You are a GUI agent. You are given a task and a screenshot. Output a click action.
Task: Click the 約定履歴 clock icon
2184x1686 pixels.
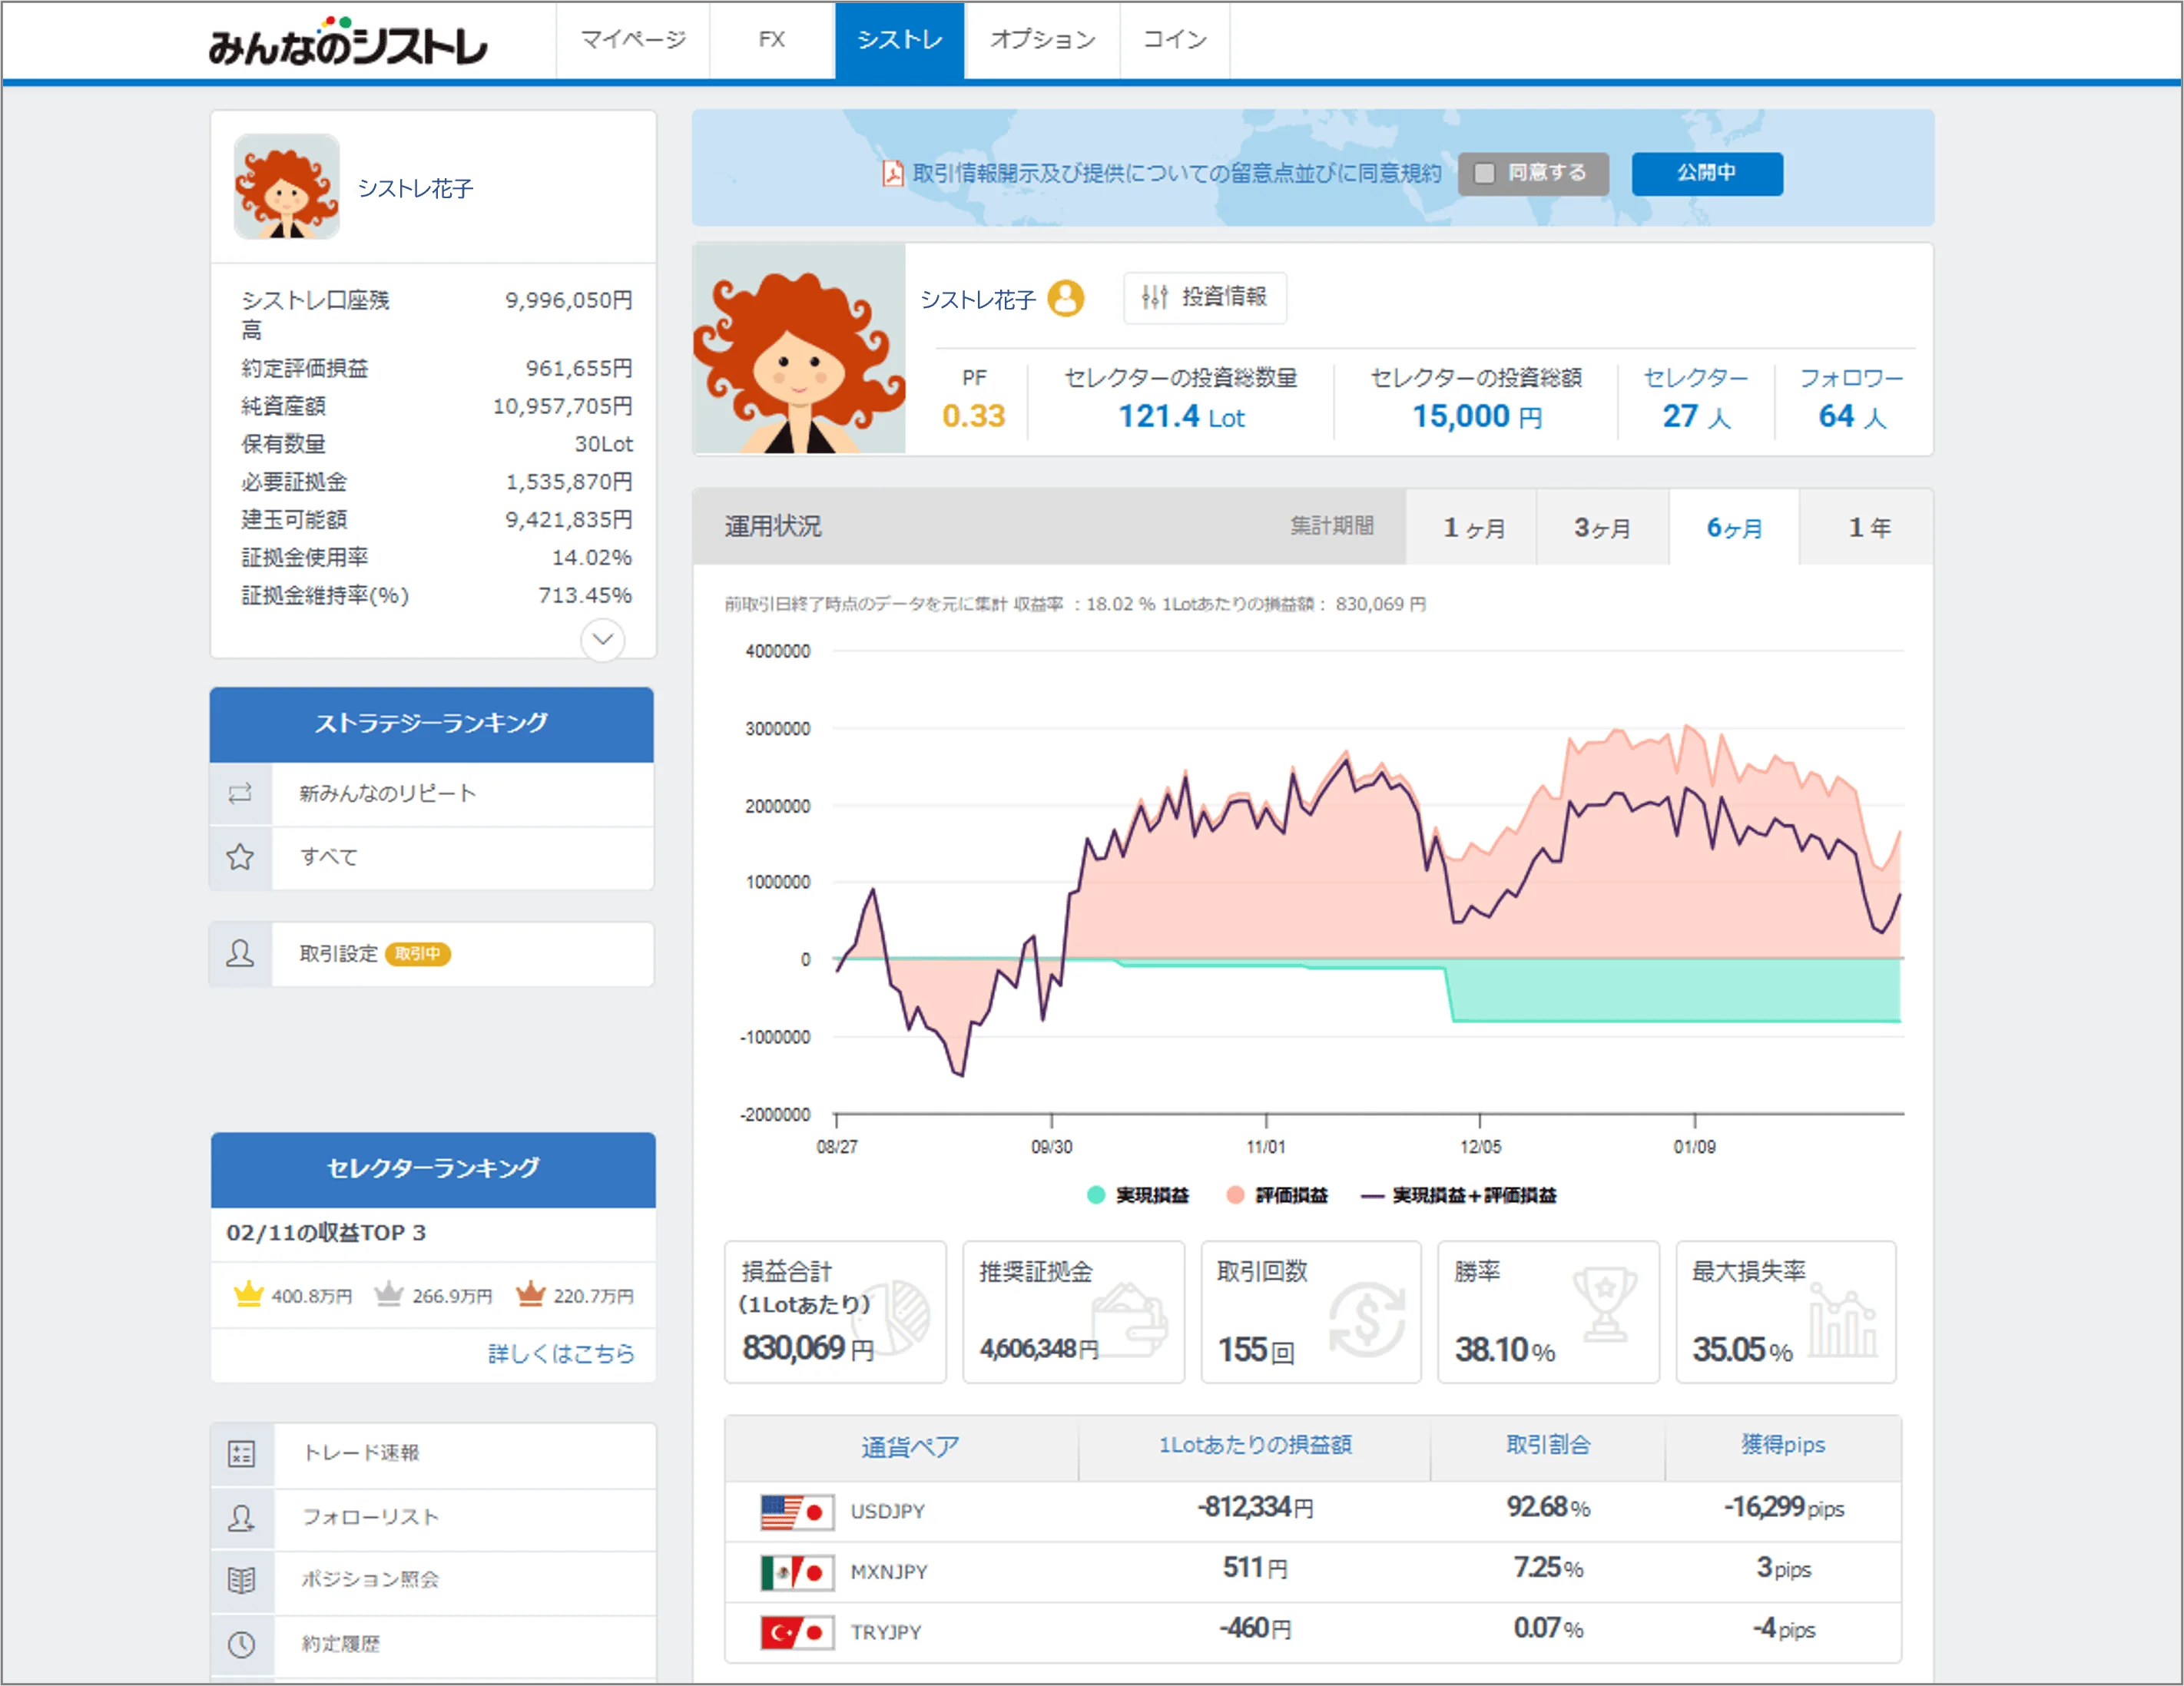(x=242, y=1645)
